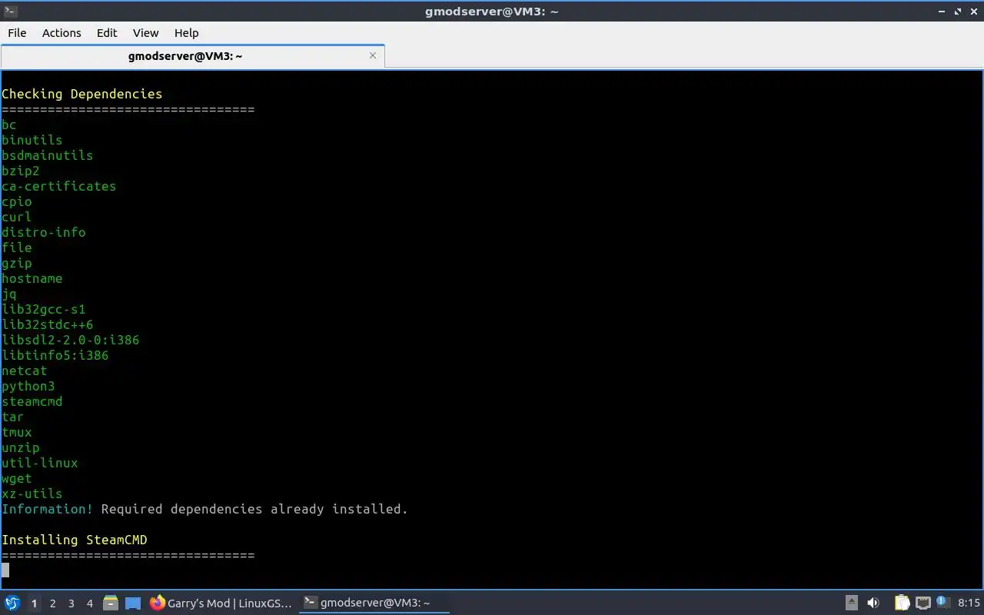Click the 'xz-utils' line
The height and width of the screenshot is (615, 984).
click(x=32, y=494)
